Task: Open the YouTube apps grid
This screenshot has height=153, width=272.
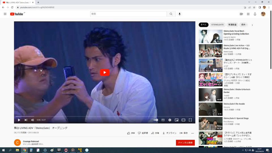Action: coord(248,14)
